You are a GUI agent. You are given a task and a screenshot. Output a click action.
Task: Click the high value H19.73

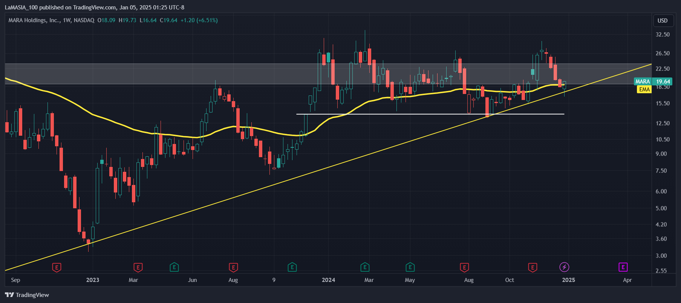127,20
